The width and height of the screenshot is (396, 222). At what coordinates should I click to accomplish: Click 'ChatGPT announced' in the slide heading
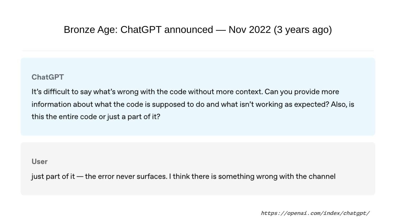coord(167,30)
